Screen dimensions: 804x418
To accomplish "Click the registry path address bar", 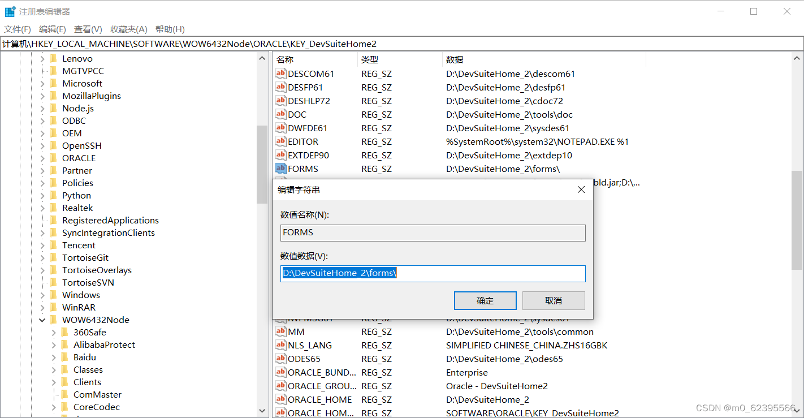I will (402, 44).
